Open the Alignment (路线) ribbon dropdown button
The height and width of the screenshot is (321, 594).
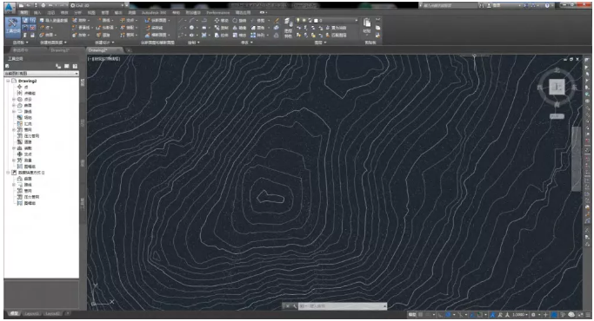(106, 20)
